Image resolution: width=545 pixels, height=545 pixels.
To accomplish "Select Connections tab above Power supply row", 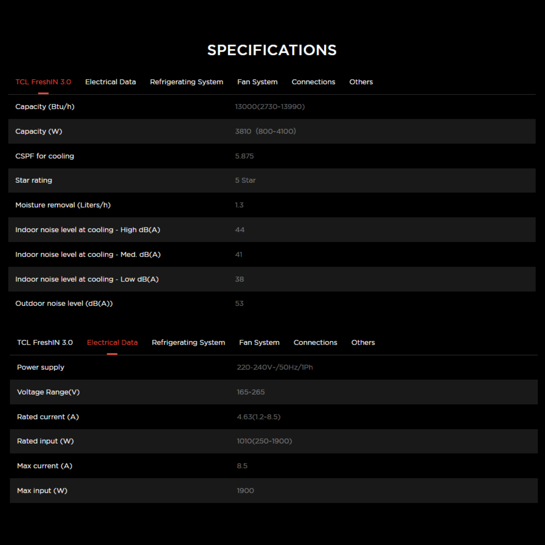I will point(315,342).
